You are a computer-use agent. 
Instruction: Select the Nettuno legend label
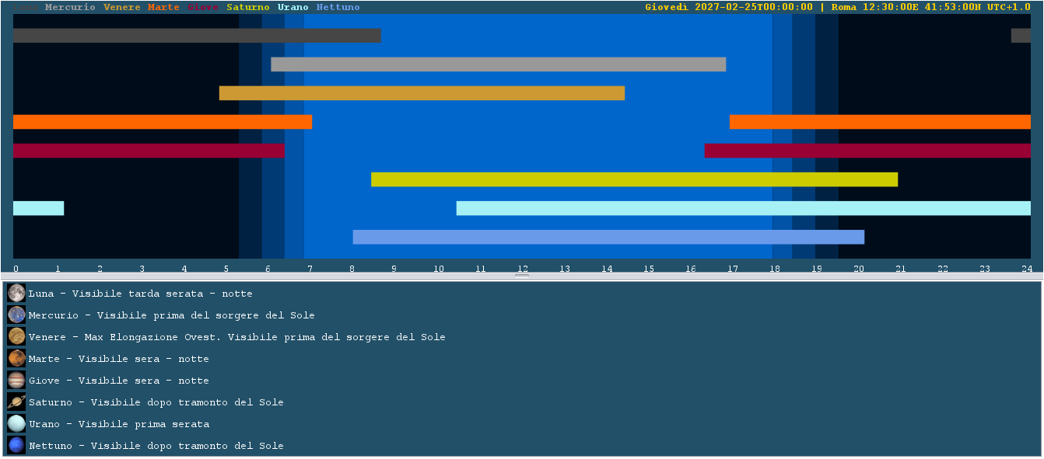point(338,7)
